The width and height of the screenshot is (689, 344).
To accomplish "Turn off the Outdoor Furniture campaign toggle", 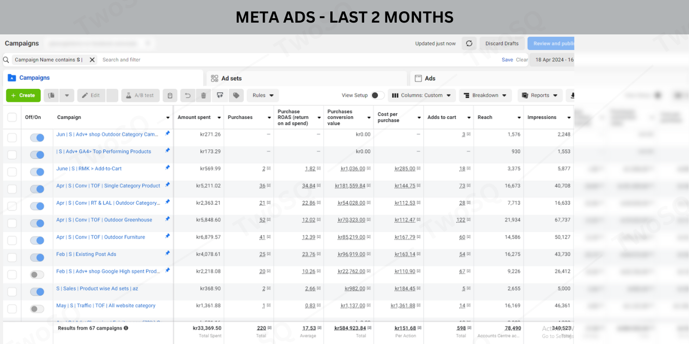I will tap(37, 240).
